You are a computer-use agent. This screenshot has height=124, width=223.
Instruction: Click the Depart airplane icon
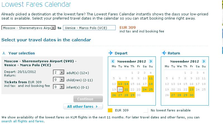click(x=111, y=53)
